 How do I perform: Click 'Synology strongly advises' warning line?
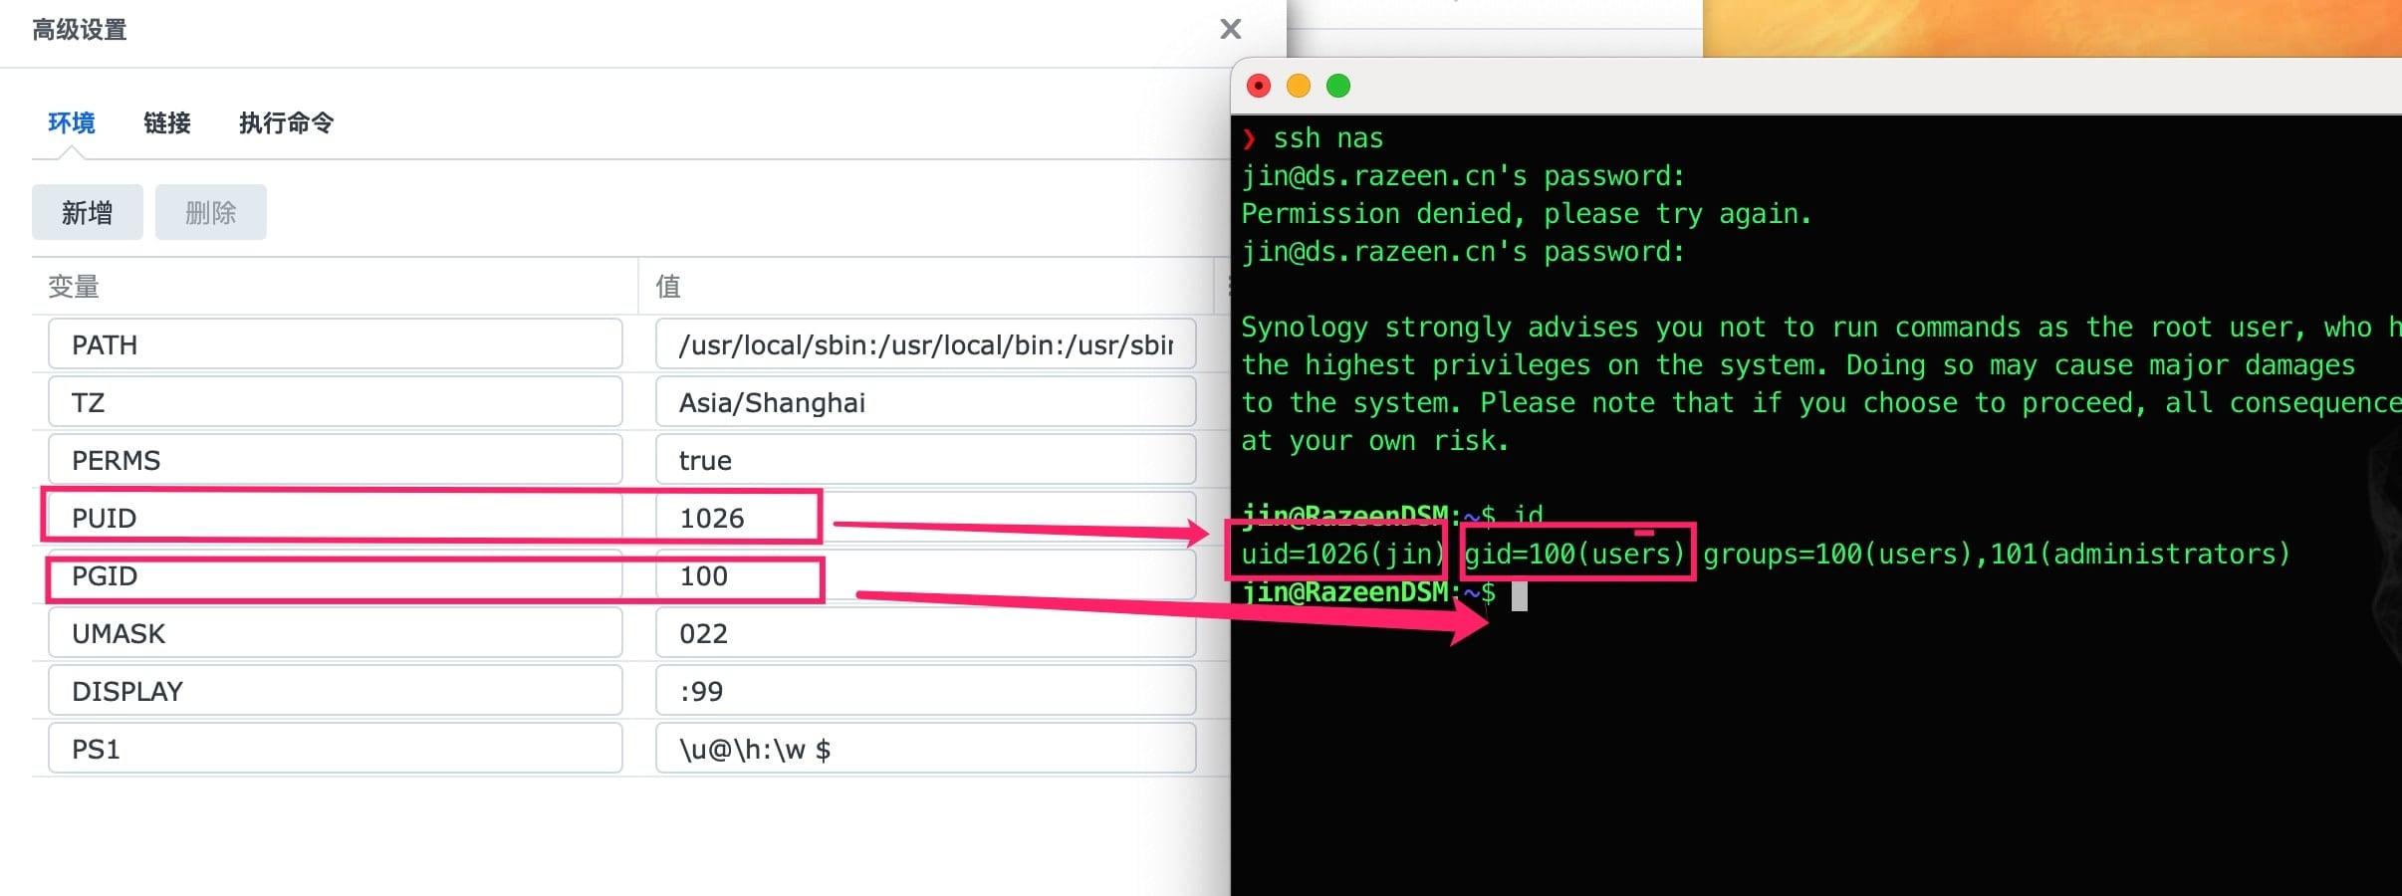pyautogui.click(x=1821, y=328)
